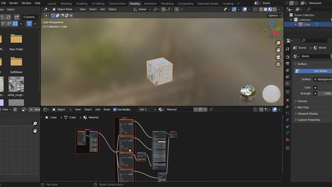Open the Output properties tab
The width and height of the screenshot is (332, 187).
click(287, 63)
